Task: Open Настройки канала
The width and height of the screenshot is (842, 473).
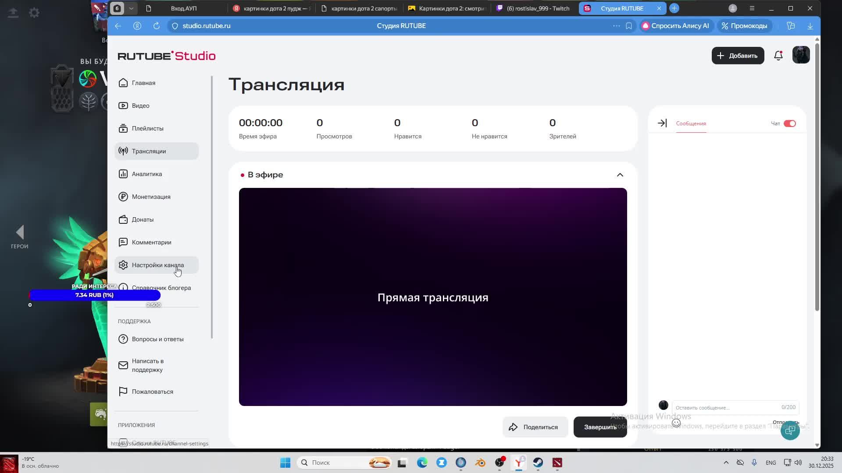Action: (x=158, y=265)
